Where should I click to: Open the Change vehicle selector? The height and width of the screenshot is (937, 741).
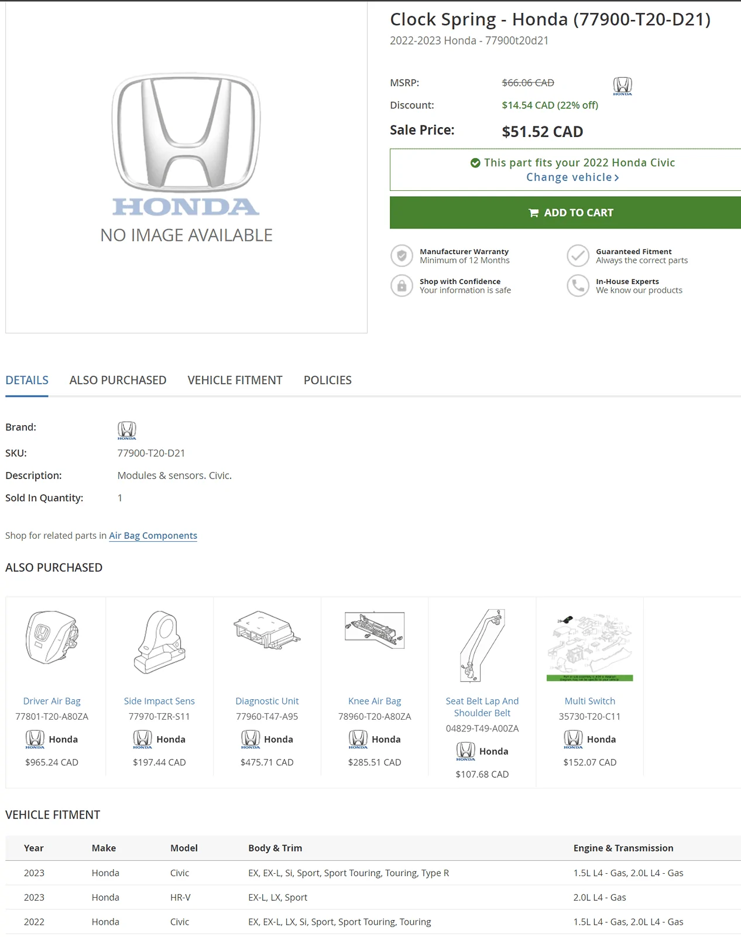click(x=572, y=177)
